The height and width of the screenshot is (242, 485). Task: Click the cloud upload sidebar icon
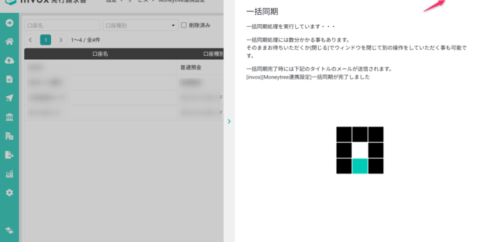point(9,61)
